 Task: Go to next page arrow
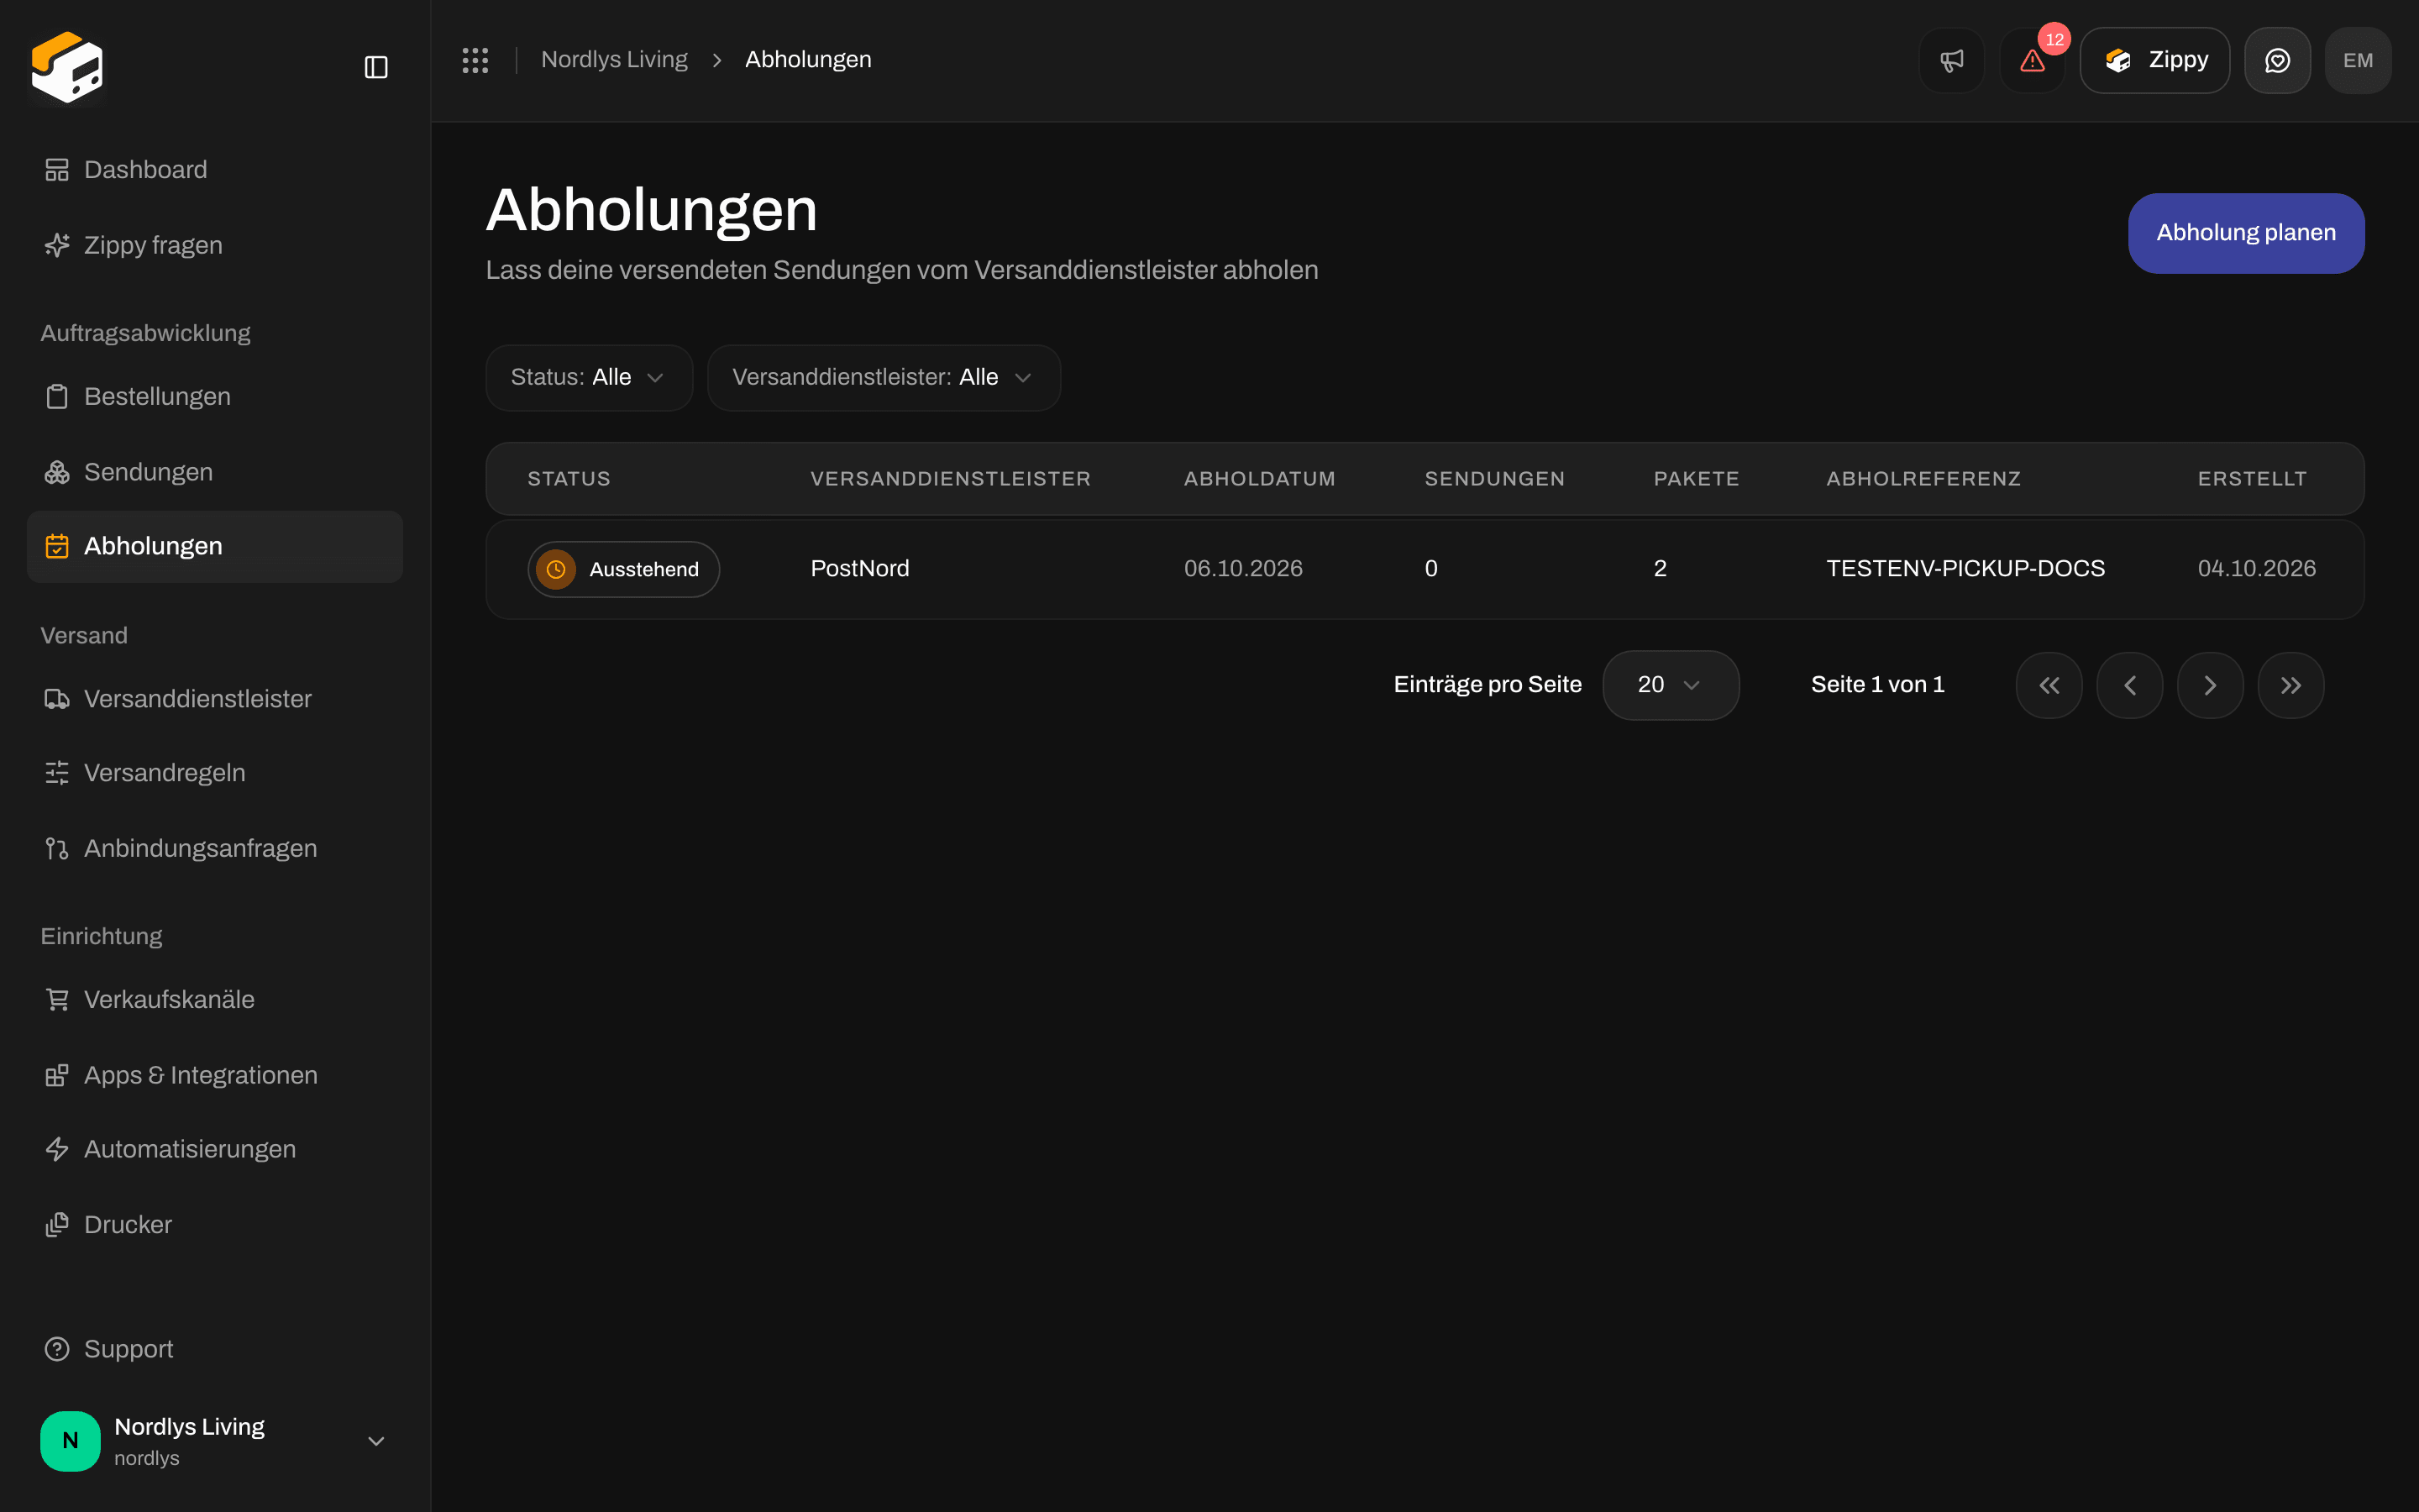[2210, 685]
